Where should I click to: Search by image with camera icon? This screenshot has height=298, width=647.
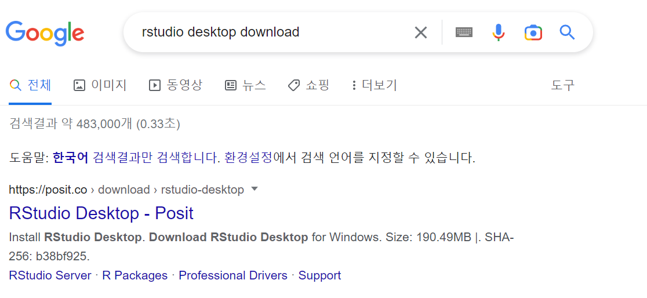pyautogui.click(x=533, y=32)
